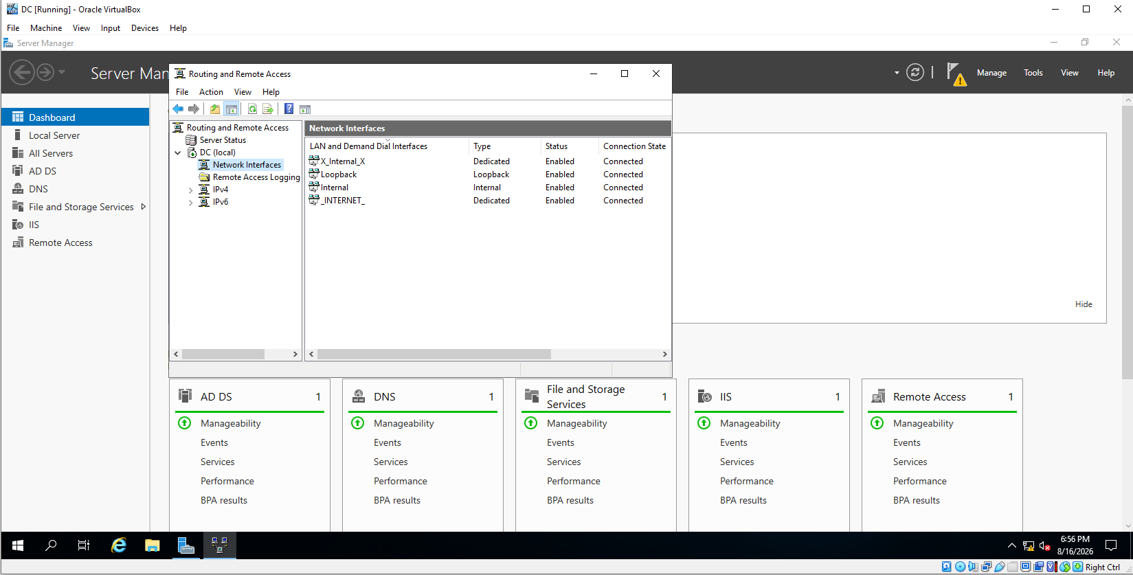Click the Hide link in the welcome panel

[x=1084, y=304]
